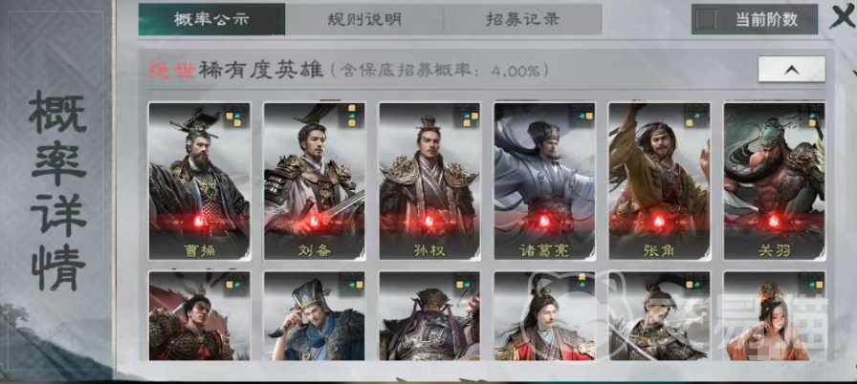View the 诸葛亮 hero card
857x384 pixels.
[x=545, y=181]
